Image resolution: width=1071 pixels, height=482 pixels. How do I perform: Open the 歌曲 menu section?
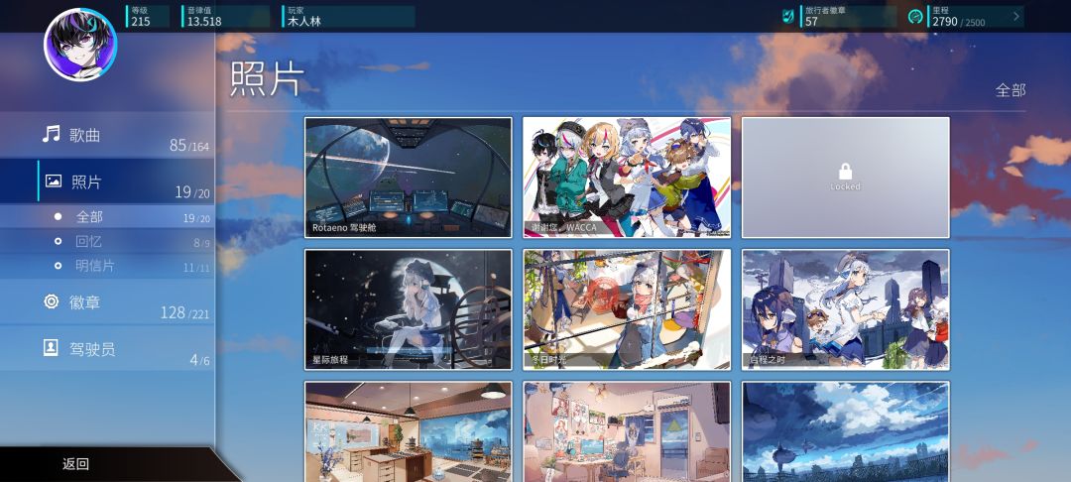107,135
